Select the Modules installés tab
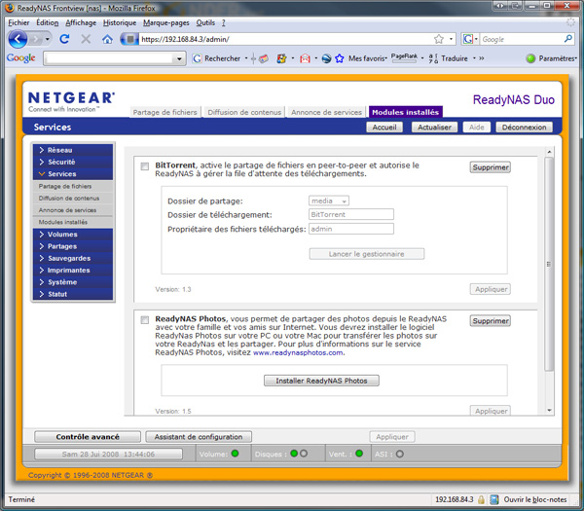The height and width of the screenshot is (511, 584). tap(405, 112)
